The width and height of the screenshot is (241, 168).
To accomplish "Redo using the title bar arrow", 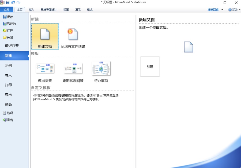I will [18, 2].
